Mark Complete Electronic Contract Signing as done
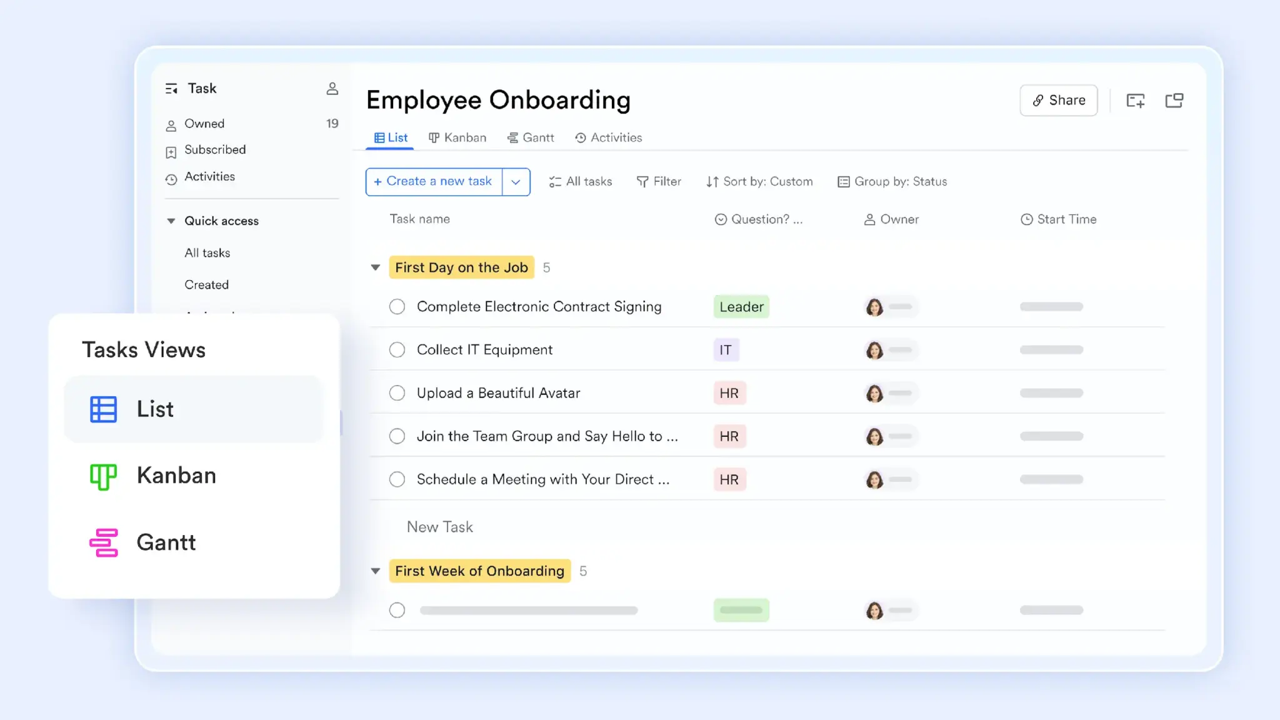This screenshot has height=720, width=1280. 397,306
